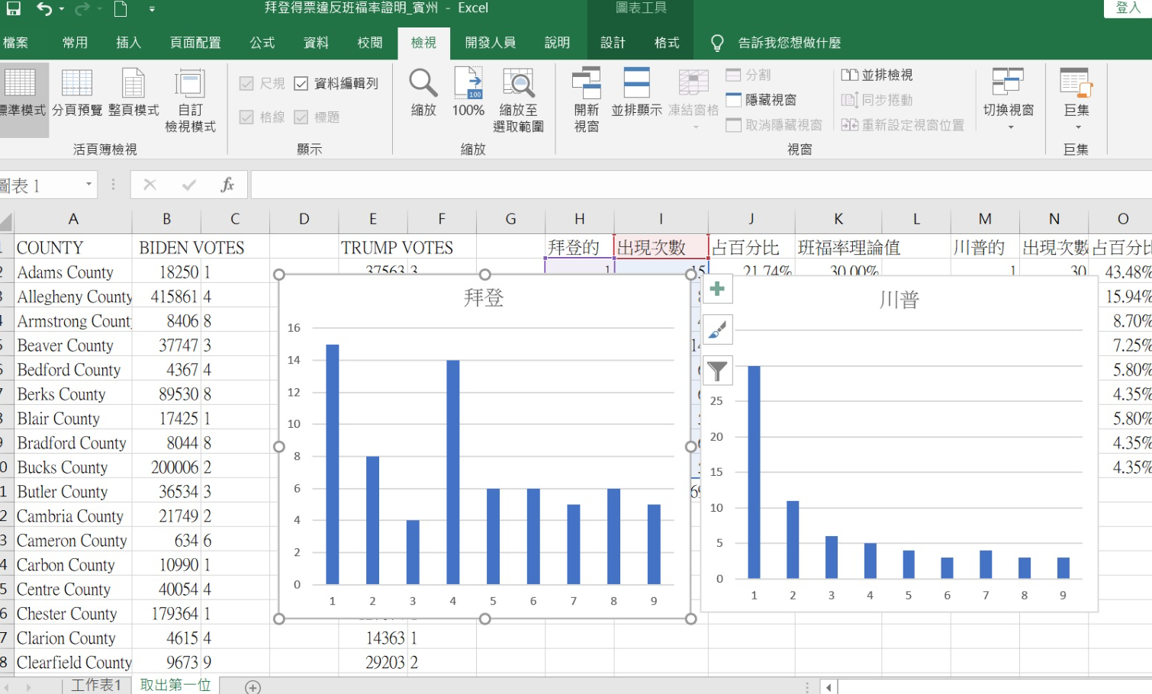1152x694 pixels.
Task: Click the chart elements plus button
Action: 717,289
